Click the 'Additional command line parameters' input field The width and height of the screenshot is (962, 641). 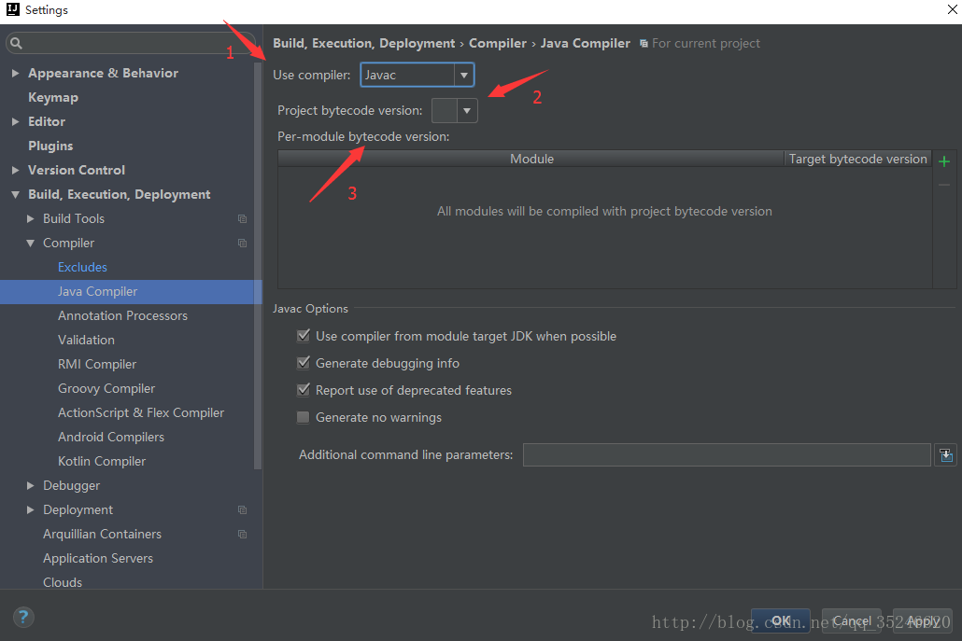[x=726, y=455]
